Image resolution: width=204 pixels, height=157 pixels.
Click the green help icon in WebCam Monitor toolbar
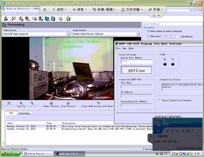tap(68, 19)
